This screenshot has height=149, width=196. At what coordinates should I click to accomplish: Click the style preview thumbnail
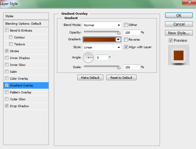(179, 55)
